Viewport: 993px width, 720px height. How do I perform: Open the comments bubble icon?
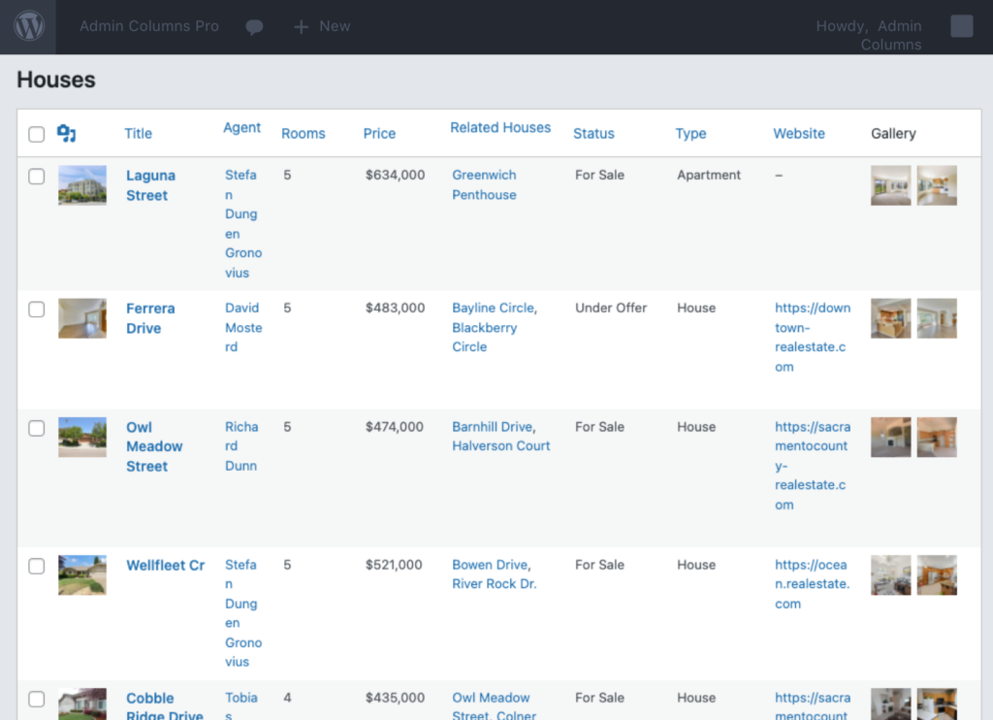coord(254,26)
